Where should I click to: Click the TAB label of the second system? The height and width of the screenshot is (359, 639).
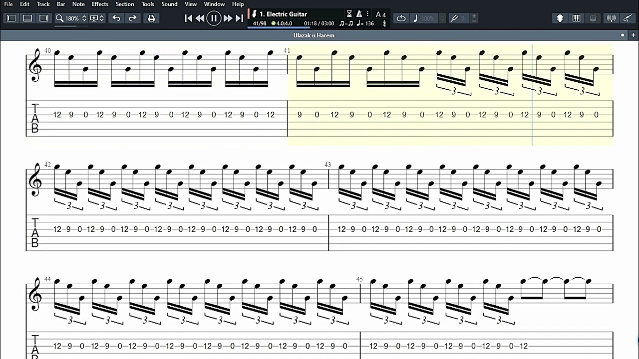coord(35,232)
